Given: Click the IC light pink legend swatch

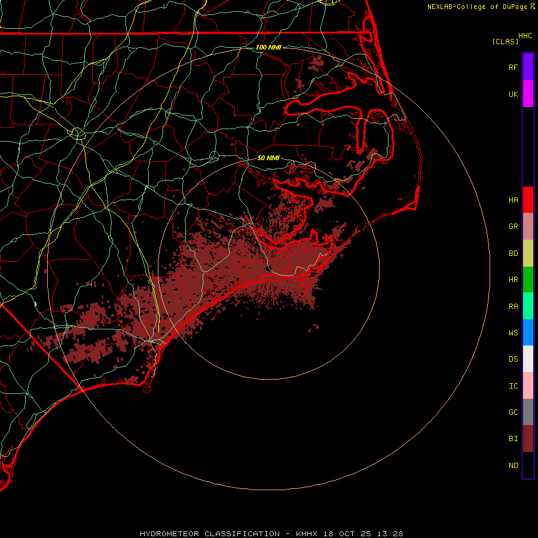Looking at the screenshot, I should pos(528,386).
